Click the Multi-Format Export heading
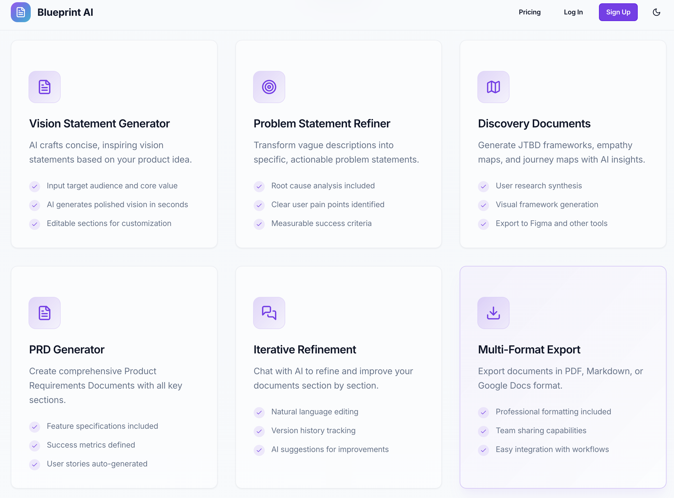Image resolution: width=674 pixels, height=498 pixels. tap(529, 350)
